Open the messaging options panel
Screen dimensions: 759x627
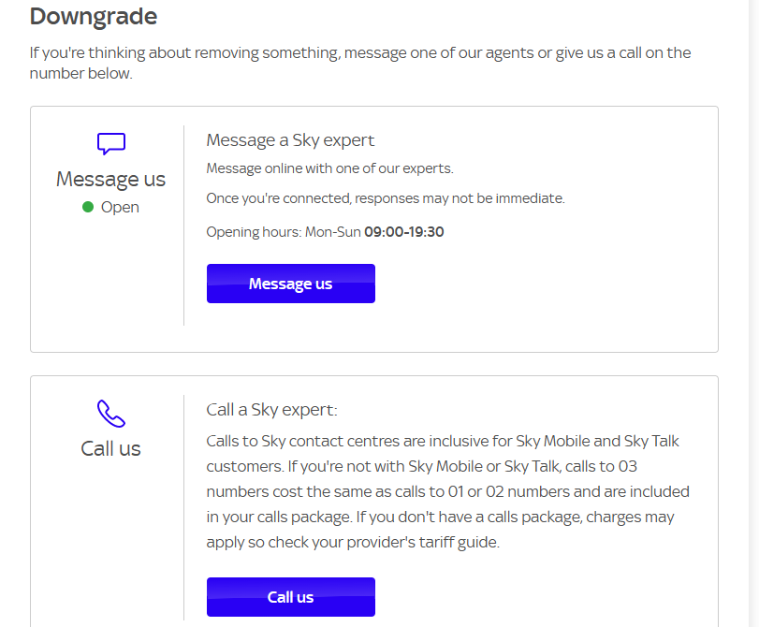(x=290, y=283)
